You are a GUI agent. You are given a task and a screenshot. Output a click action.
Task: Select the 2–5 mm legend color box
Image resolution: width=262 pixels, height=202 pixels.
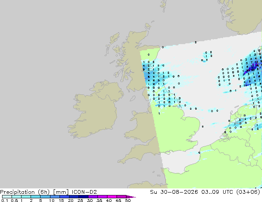coord(36,197)
